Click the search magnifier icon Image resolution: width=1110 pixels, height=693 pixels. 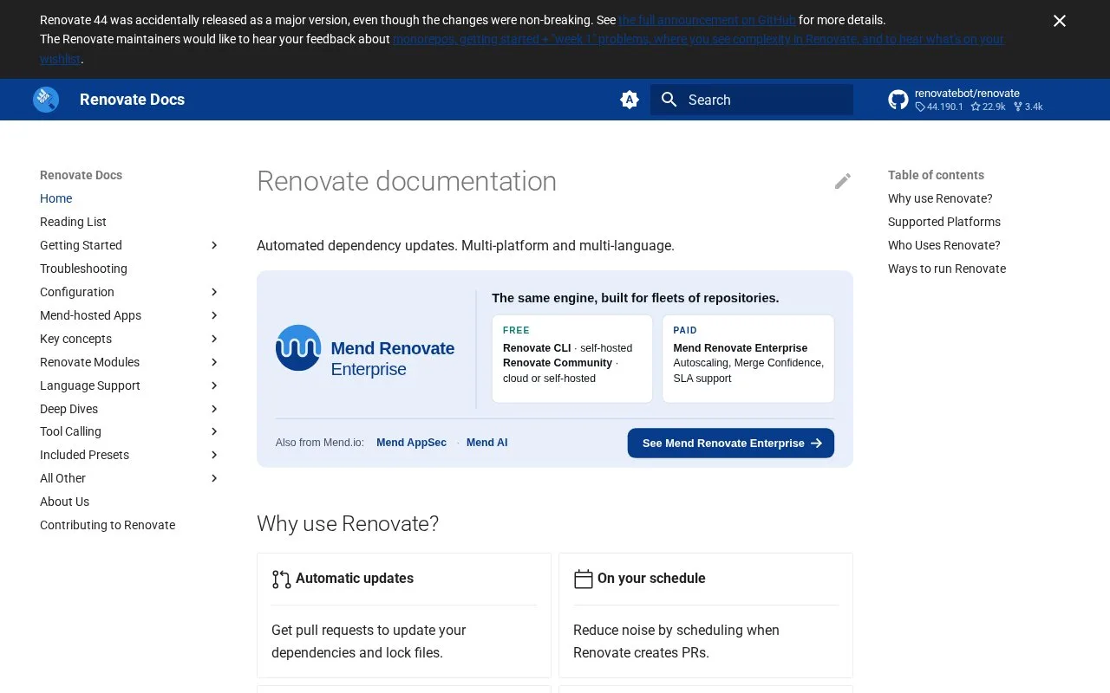669,100
